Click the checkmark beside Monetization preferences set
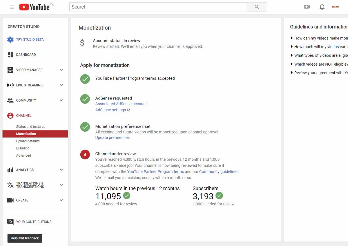Screen dimensions: 348x246 pos(85,127)
